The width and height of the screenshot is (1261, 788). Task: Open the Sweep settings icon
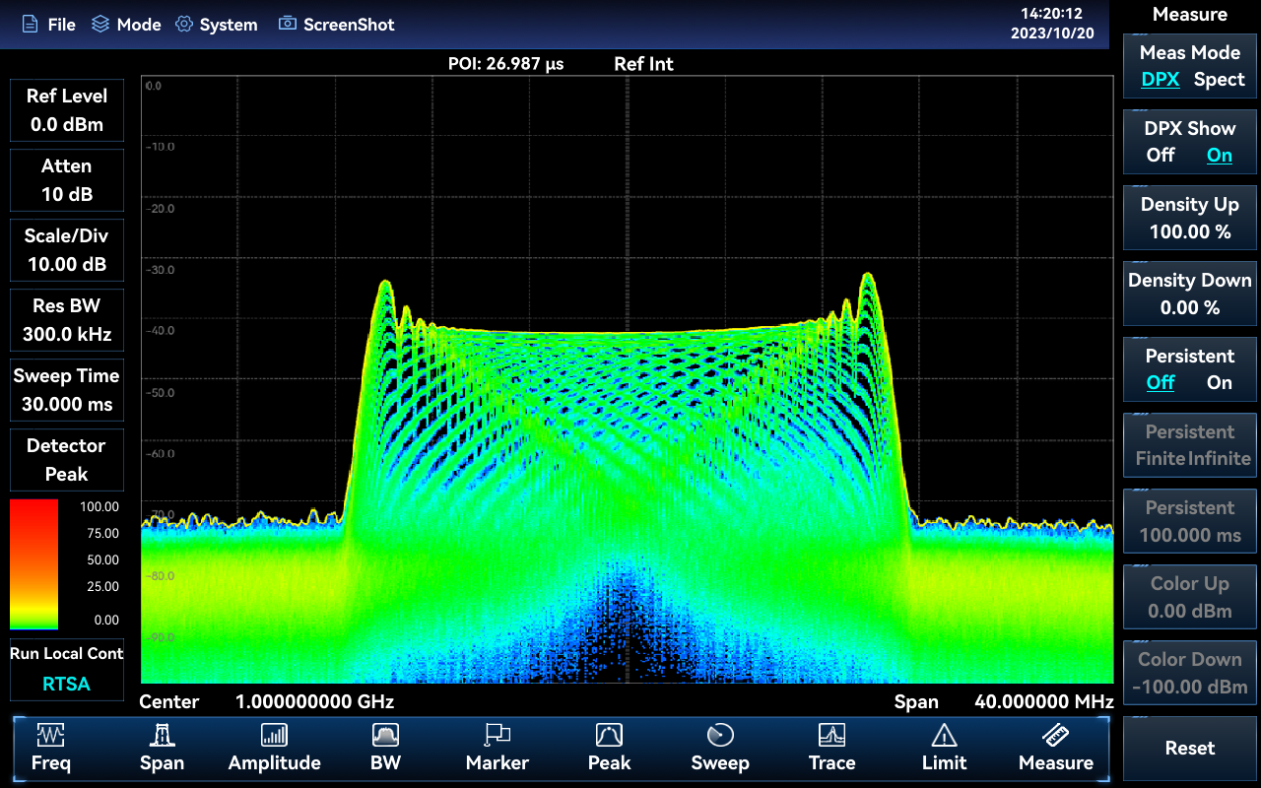[720, 736]
